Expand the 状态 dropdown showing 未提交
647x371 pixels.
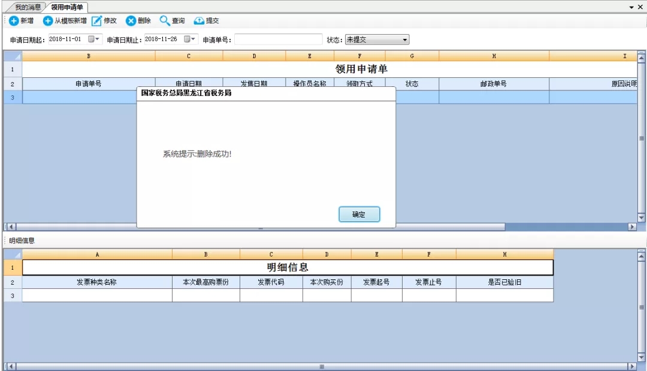pyautogui.click(x=404, y=38)
